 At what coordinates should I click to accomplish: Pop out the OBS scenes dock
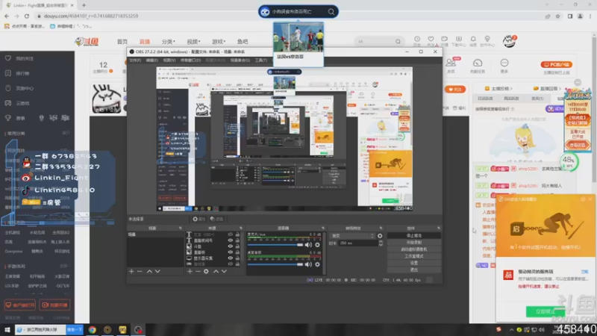180,228
